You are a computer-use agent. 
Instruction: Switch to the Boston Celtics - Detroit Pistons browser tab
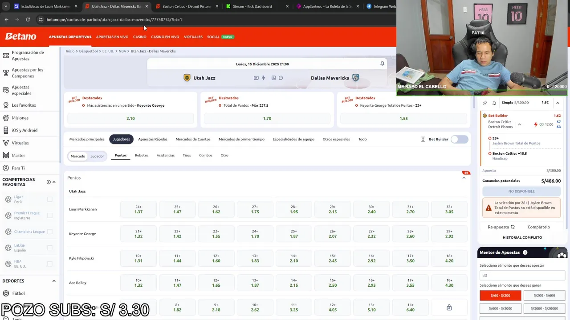point(187,6)
